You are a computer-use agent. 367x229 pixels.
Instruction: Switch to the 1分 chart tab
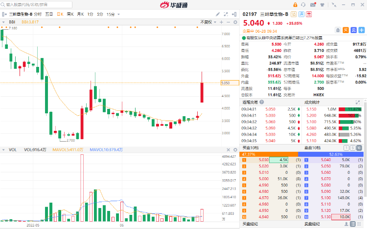90,14
